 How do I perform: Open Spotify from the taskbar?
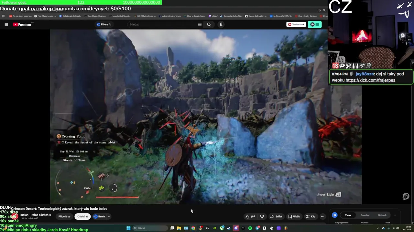(x=250, y=228)
